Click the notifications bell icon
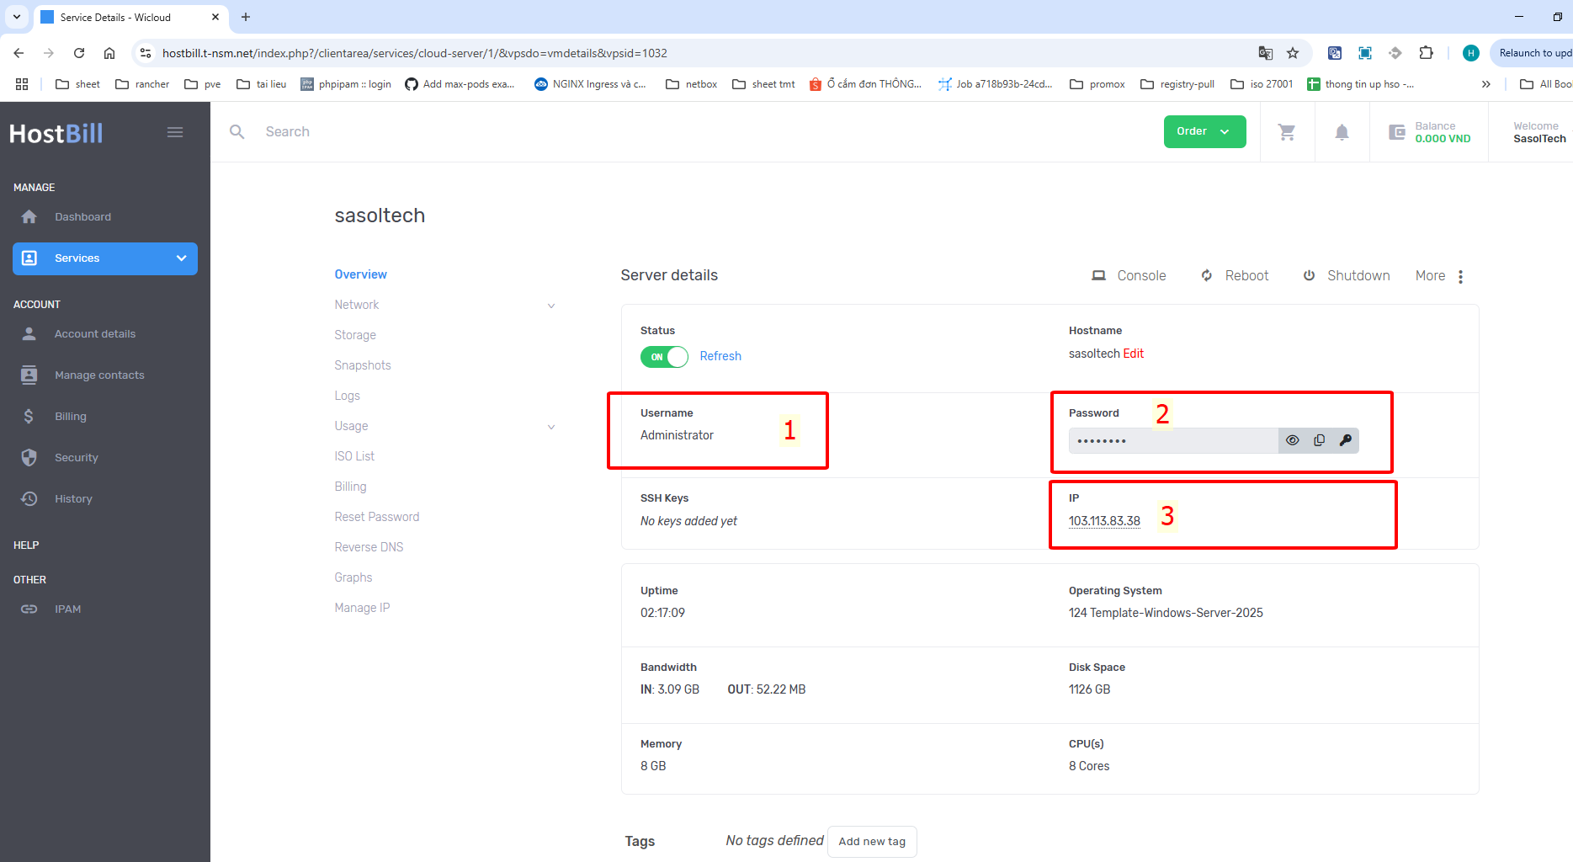The image size is (1573, 862). click(x=1342, y=132)
